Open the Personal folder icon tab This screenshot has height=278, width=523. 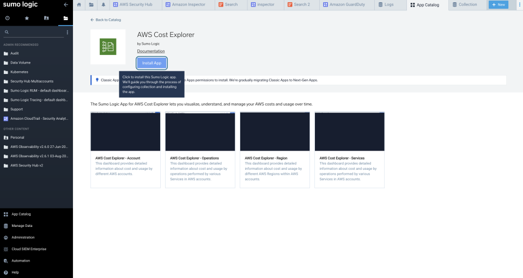coord(46,18)
